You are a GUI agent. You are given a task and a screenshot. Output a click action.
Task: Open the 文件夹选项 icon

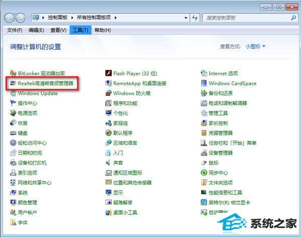pos(204,182)
